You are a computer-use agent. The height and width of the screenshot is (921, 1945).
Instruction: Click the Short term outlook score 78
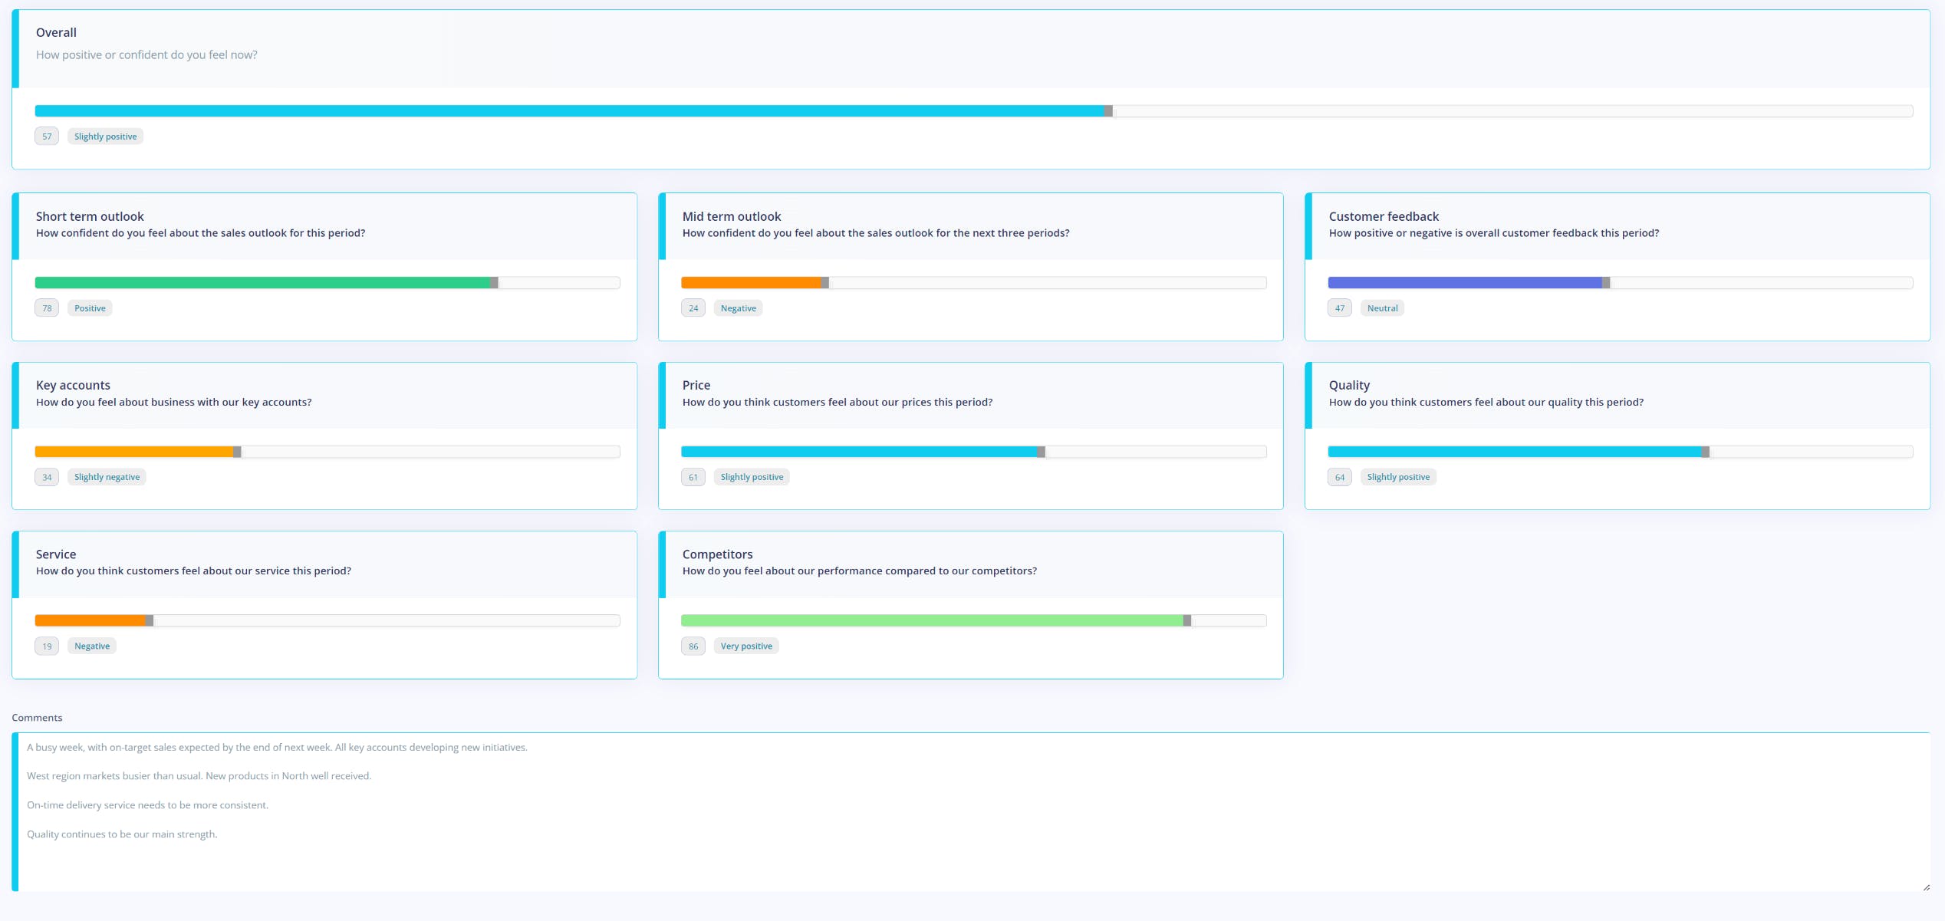tap(47, 308)
